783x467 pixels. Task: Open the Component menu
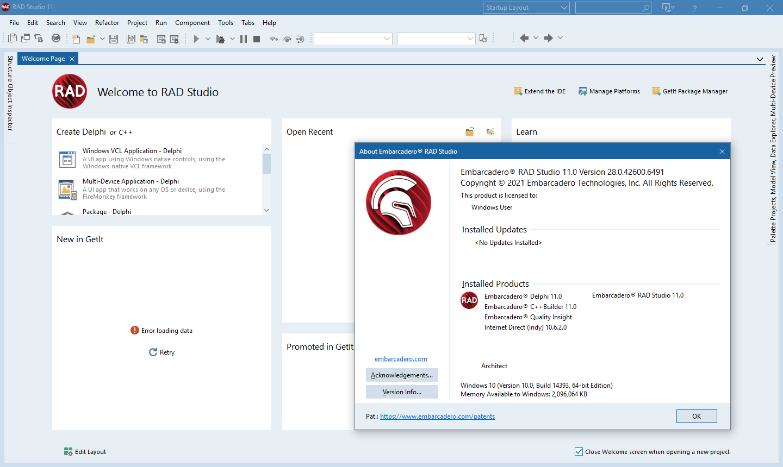click(192, 23)
